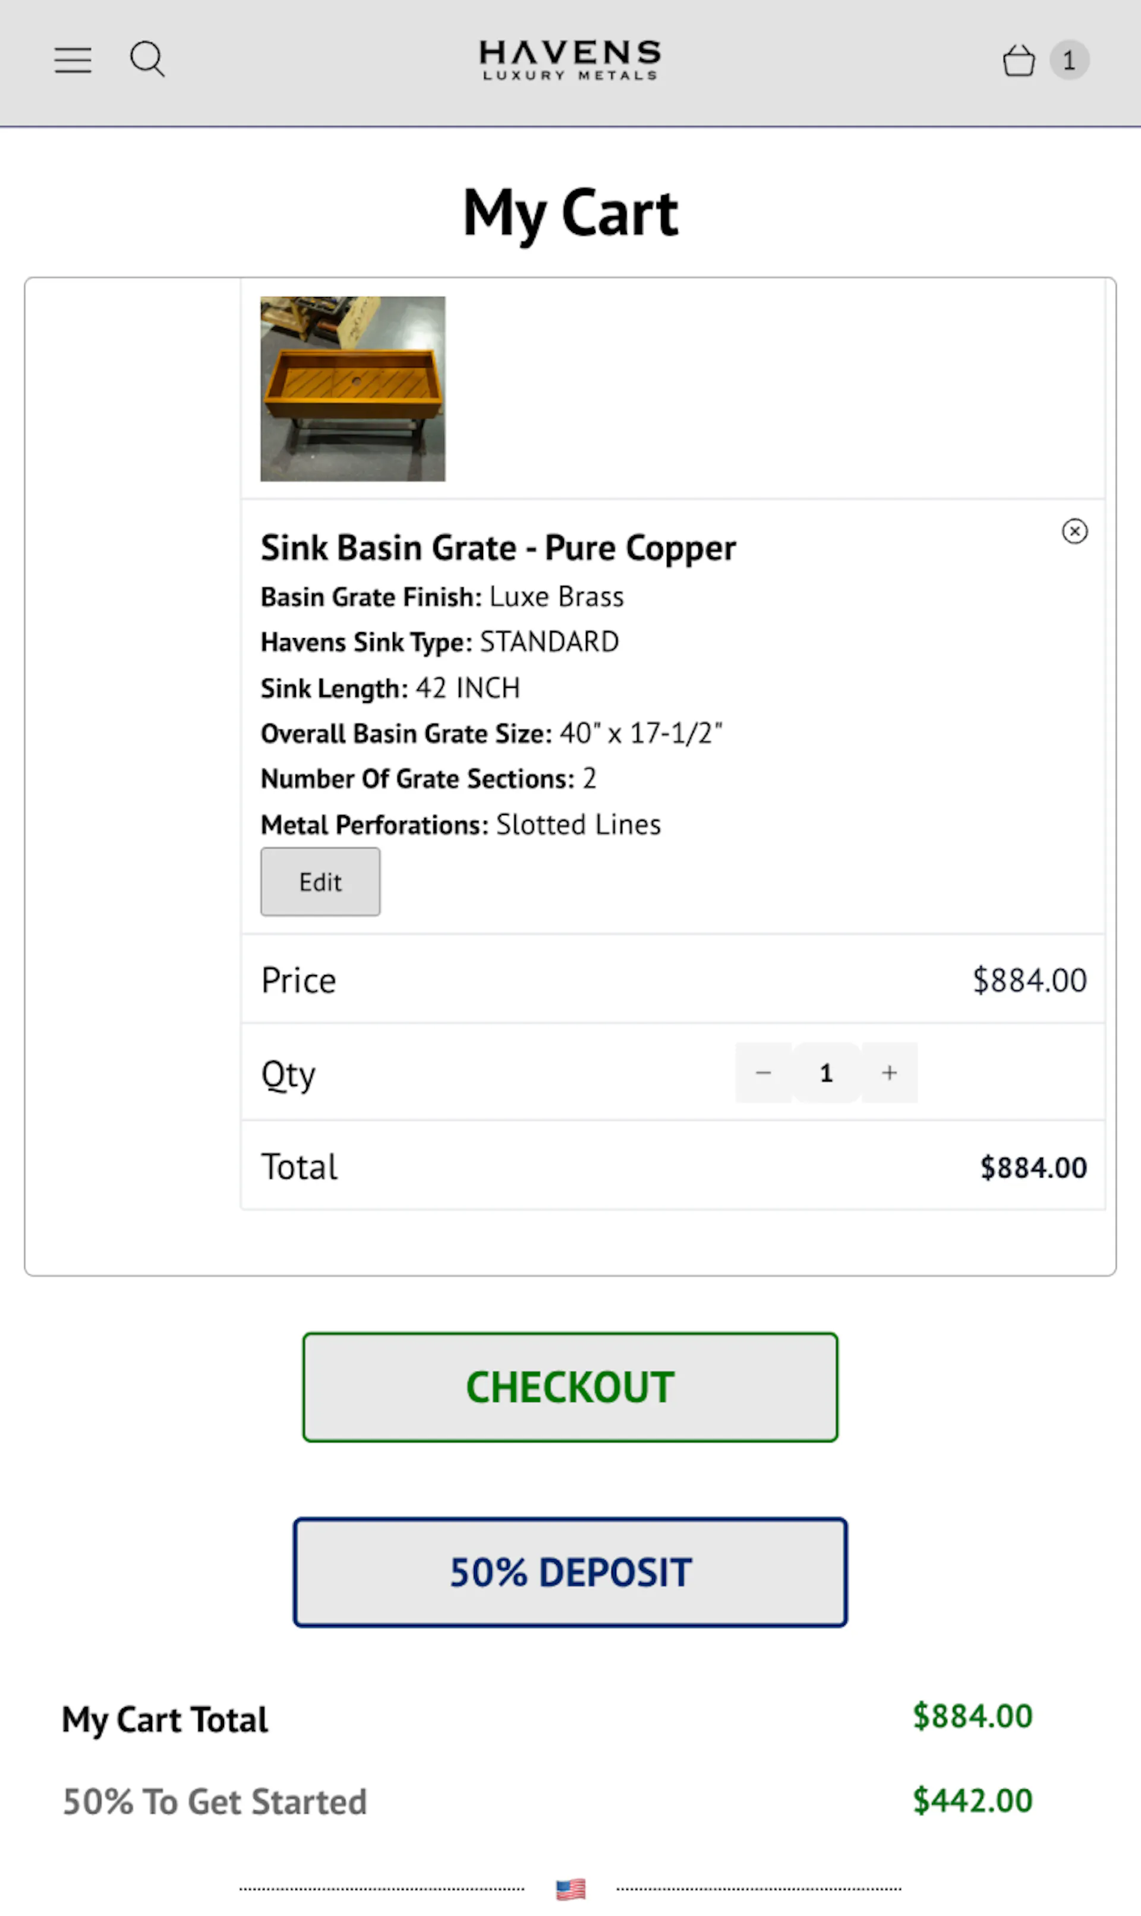Increase the item quantity
Screen dimensions: 1141x1916
click(x=889, y=1073)
